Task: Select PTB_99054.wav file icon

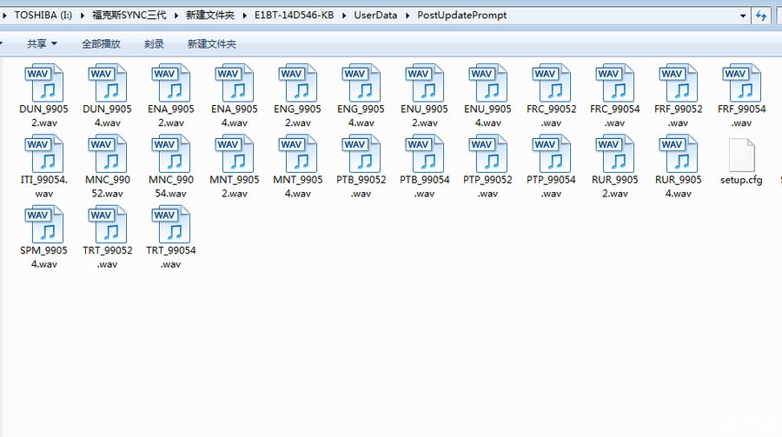Action: click(424, 154)
